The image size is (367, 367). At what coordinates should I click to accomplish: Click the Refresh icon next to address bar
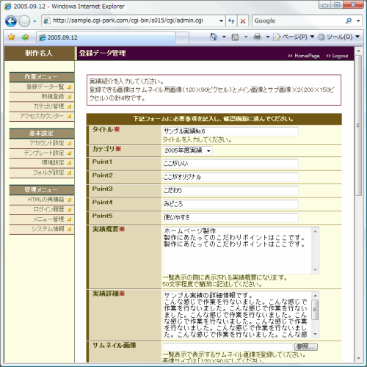coord(231,21)
